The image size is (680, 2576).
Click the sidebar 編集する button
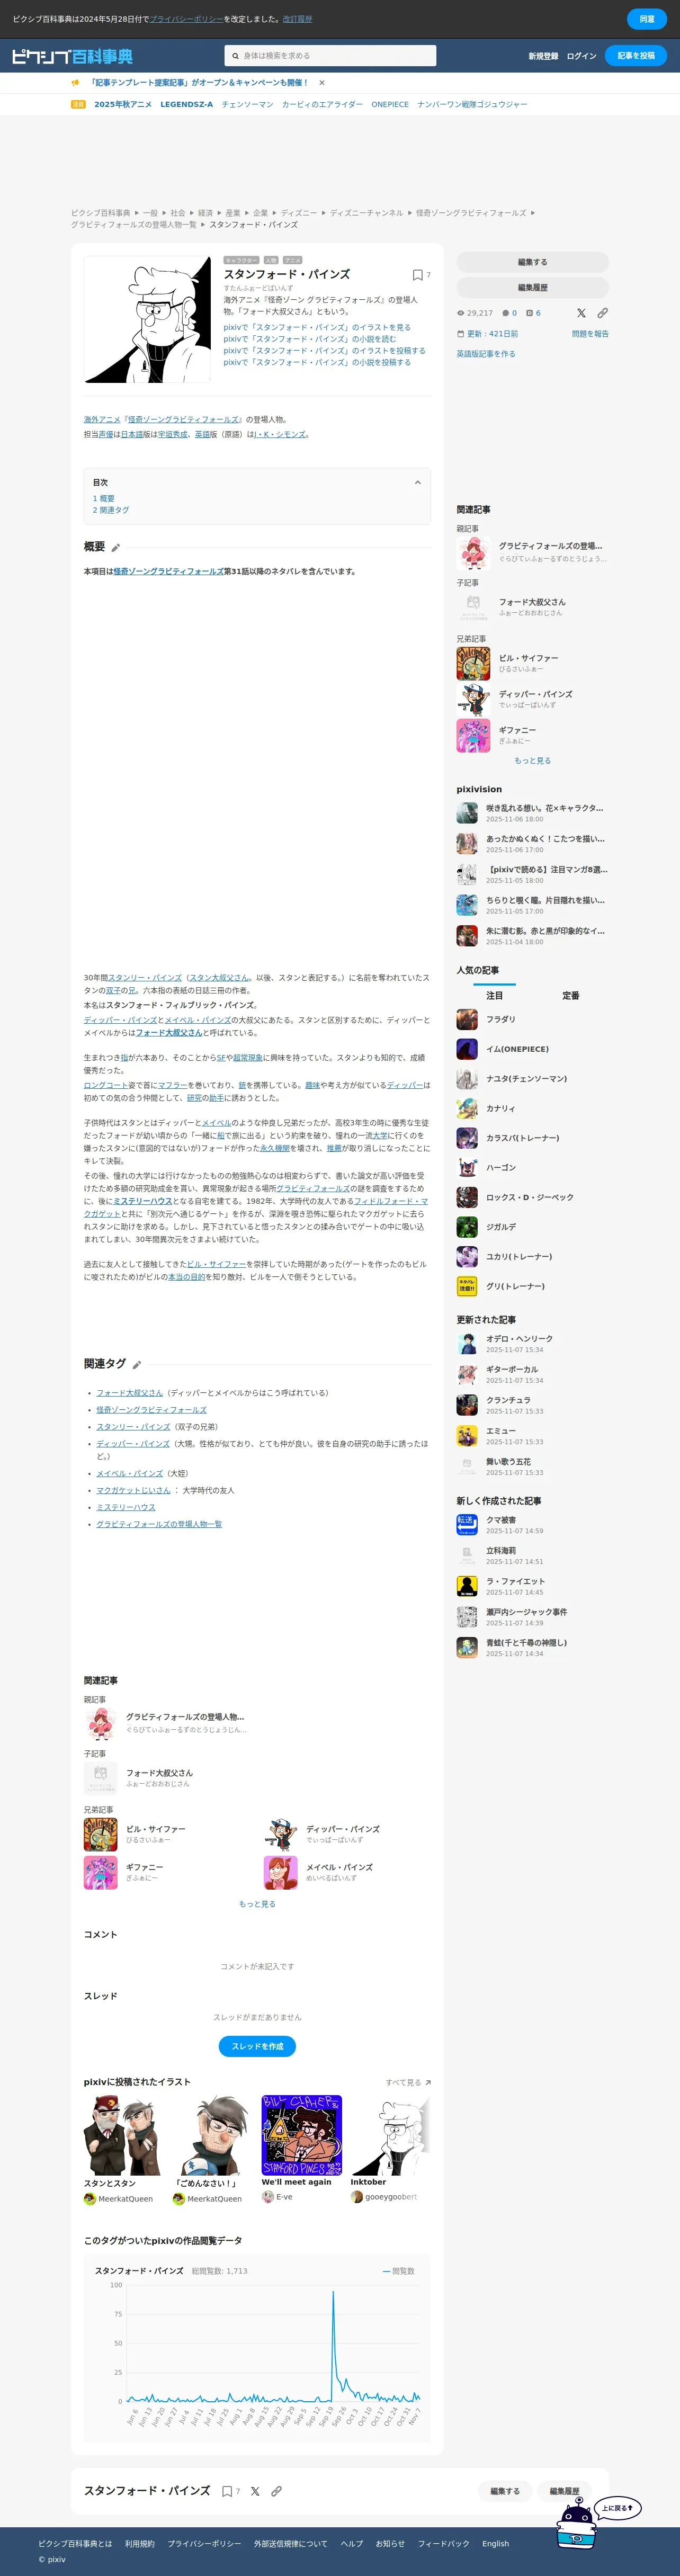coord(533,262)
